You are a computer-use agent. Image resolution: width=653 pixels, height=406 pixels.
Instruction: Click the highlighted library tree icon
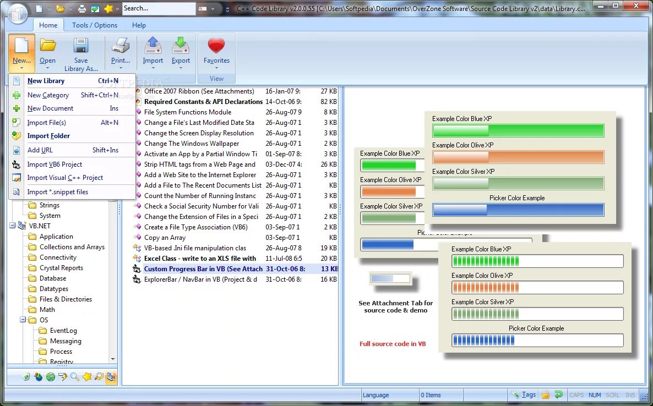111,377
